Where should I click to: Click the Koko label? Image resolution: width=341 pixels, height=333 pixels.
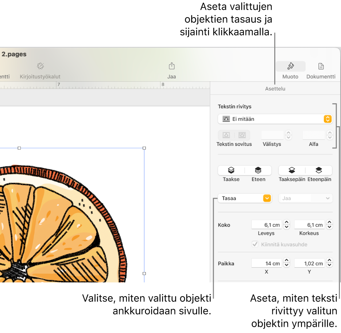[224, 225]
